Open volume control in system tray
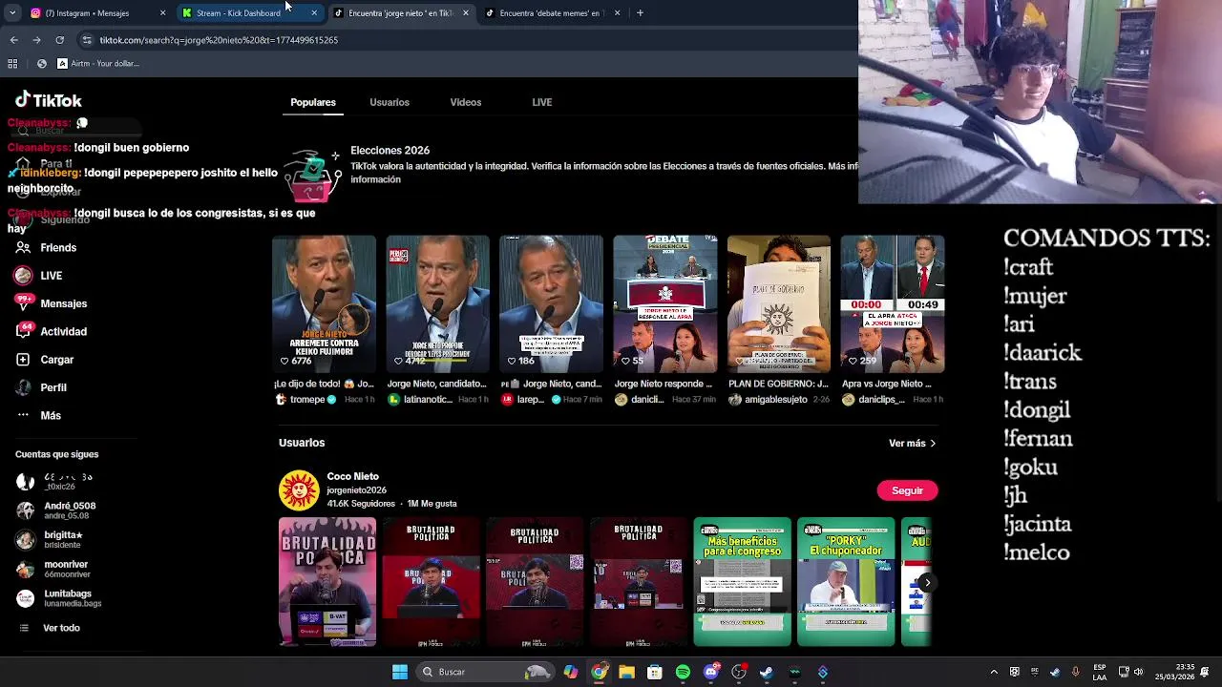This screenshot has width=1222, height=687. (1138, 672)
